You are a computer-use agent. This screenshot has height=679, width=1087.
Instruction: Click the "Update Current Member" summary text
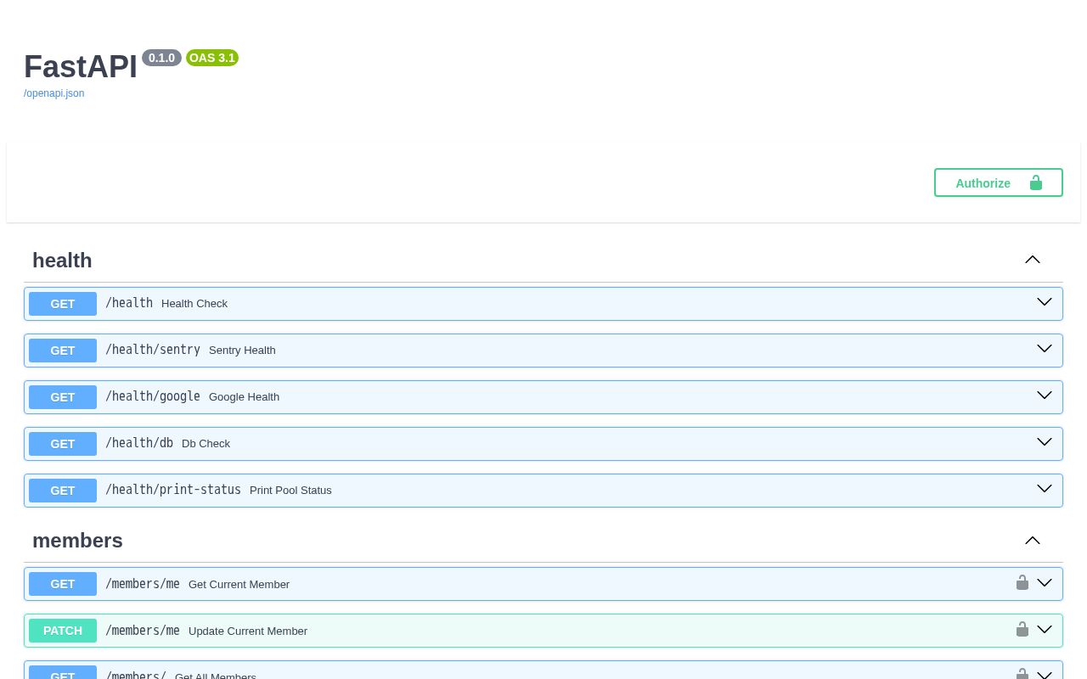pyautogui.click(x=248, y=631)
